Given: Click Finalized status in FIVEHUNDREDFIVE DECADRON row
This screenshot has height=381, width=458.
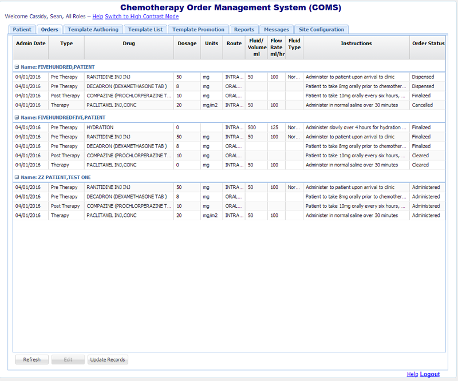Looking at the screenshot, I should tap(427, 146).
